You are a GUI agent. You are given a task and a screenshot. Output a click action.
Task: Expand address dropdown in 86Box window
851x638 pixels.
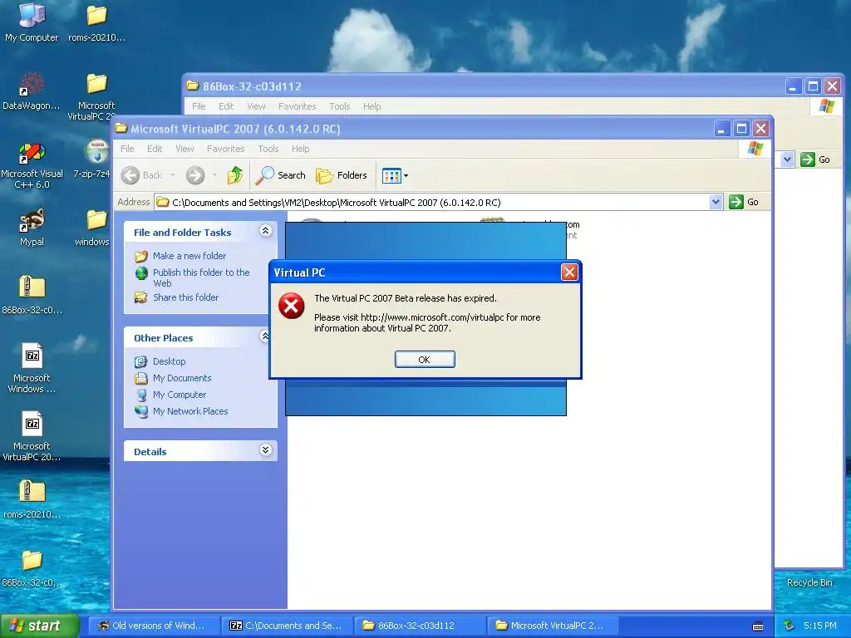(x=787, y=159)
